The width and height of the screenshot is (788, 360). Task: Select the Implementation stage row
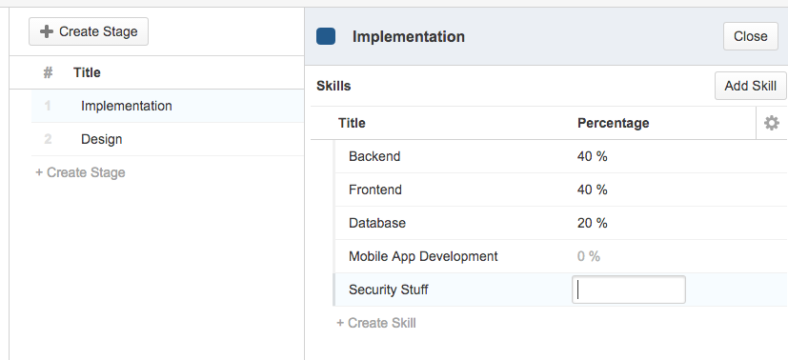point(168,106)
